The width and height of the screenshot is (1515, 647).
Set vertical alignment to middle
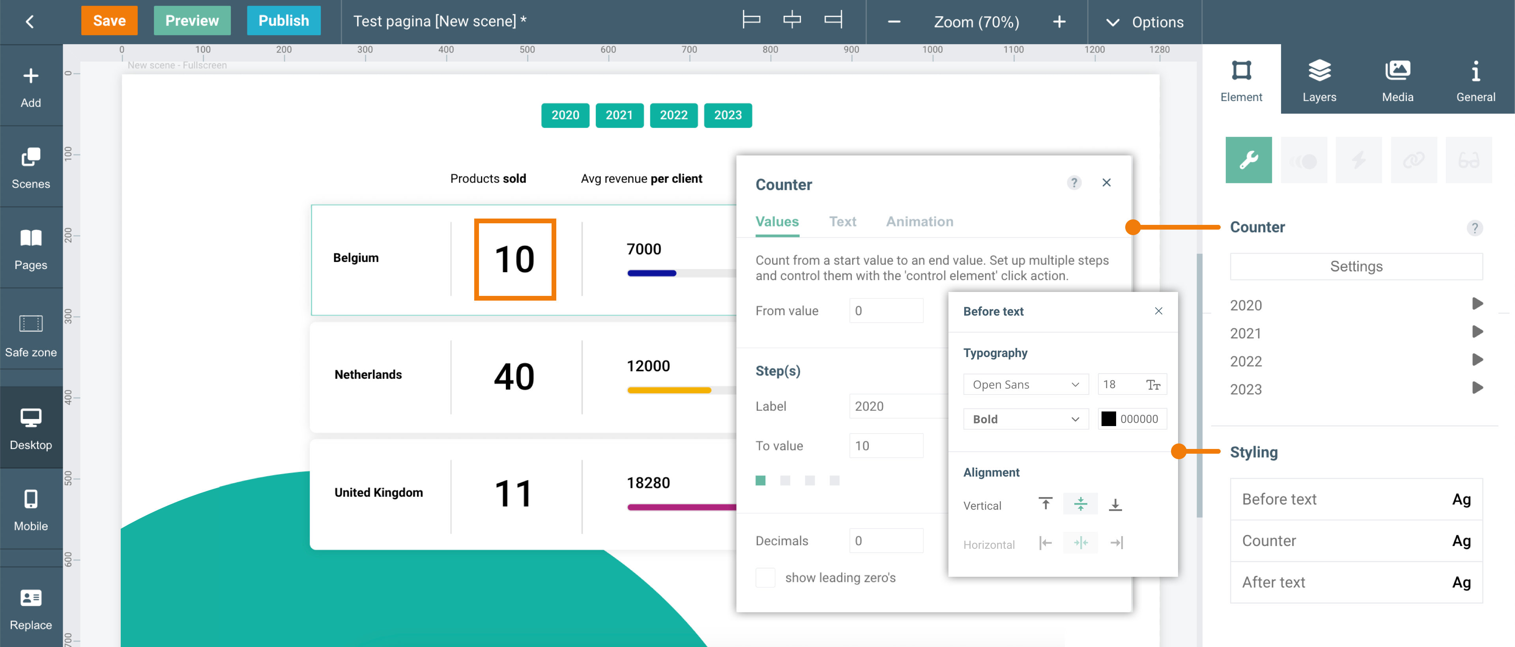pyautogui.click(x=1080, y=504)
